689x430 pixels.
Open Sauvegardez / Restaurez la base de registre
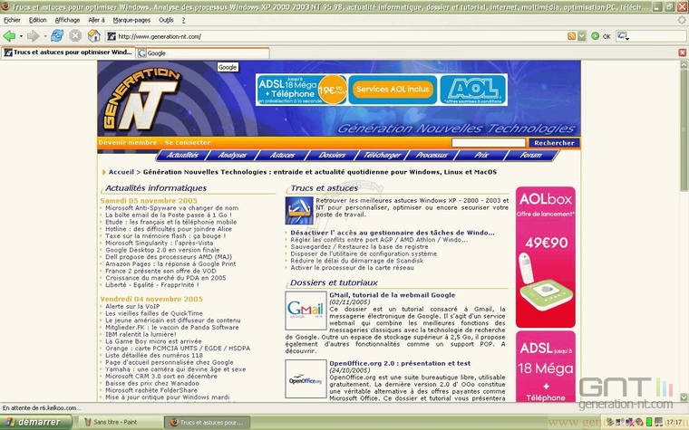tap(359, 246)
